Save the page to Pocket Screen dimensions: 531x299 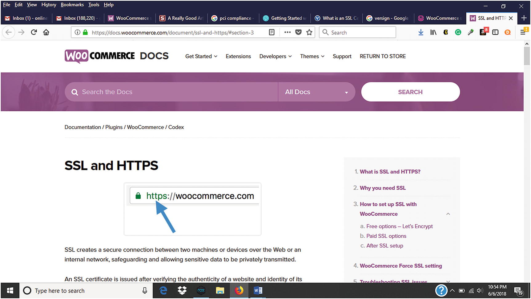[298, 32]
